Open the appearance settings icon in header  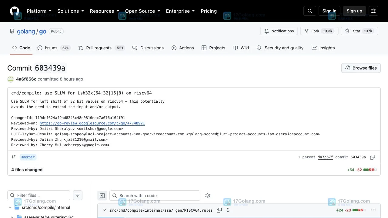click(373, 11)
